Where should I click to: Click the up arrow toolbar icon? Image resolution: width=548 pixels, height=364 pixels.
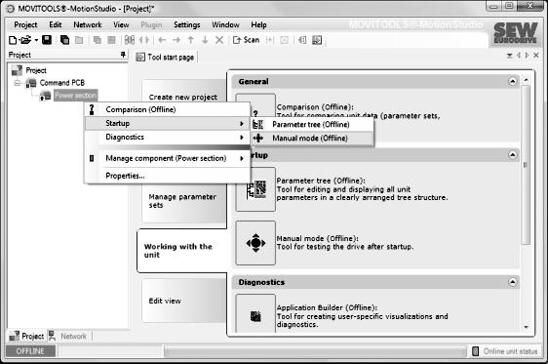191,40
